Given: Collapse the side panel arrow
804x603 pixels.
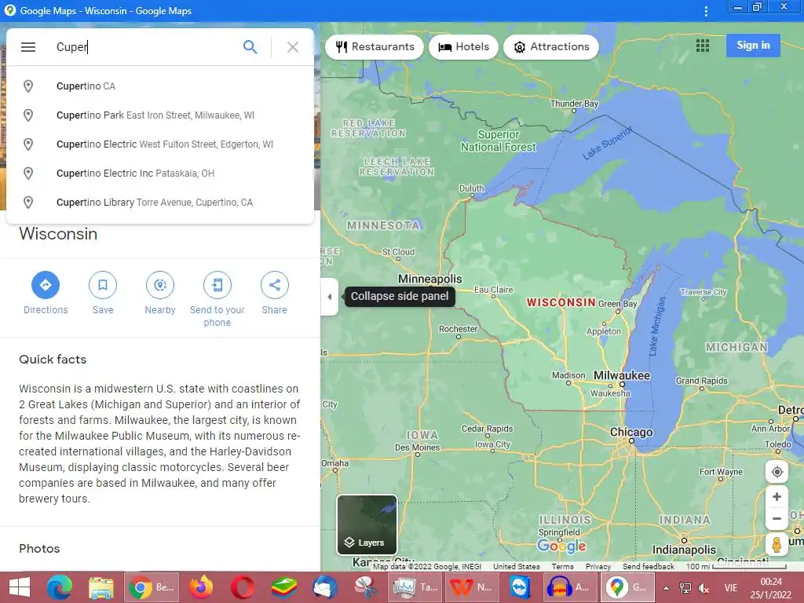Looking at the screenshot, I should click(x=330, y=296).
